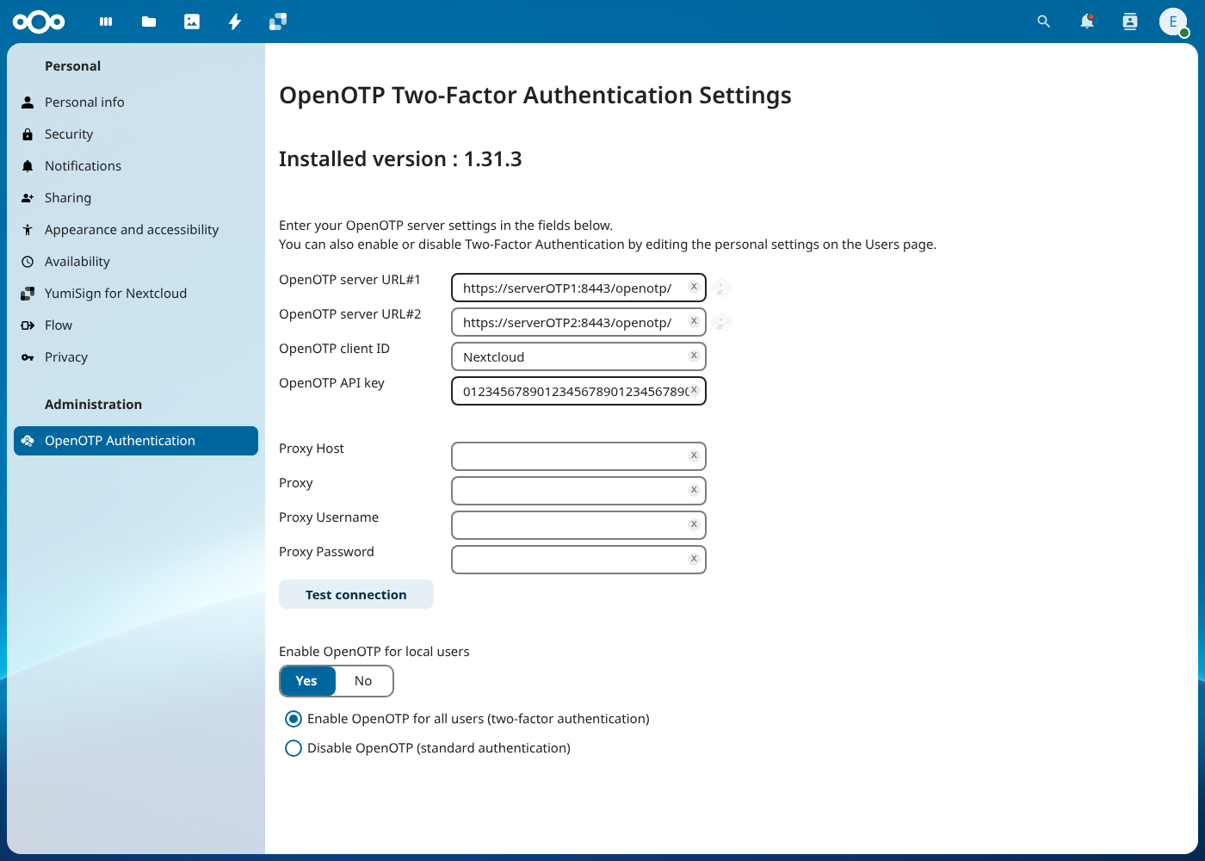Click the Installed version : 1.31.3 text
This screenshot has width=1205, height=861.
tap(400, 159)
